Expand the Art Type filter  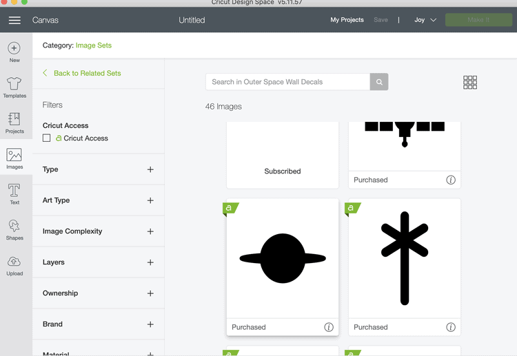(150, 200)
